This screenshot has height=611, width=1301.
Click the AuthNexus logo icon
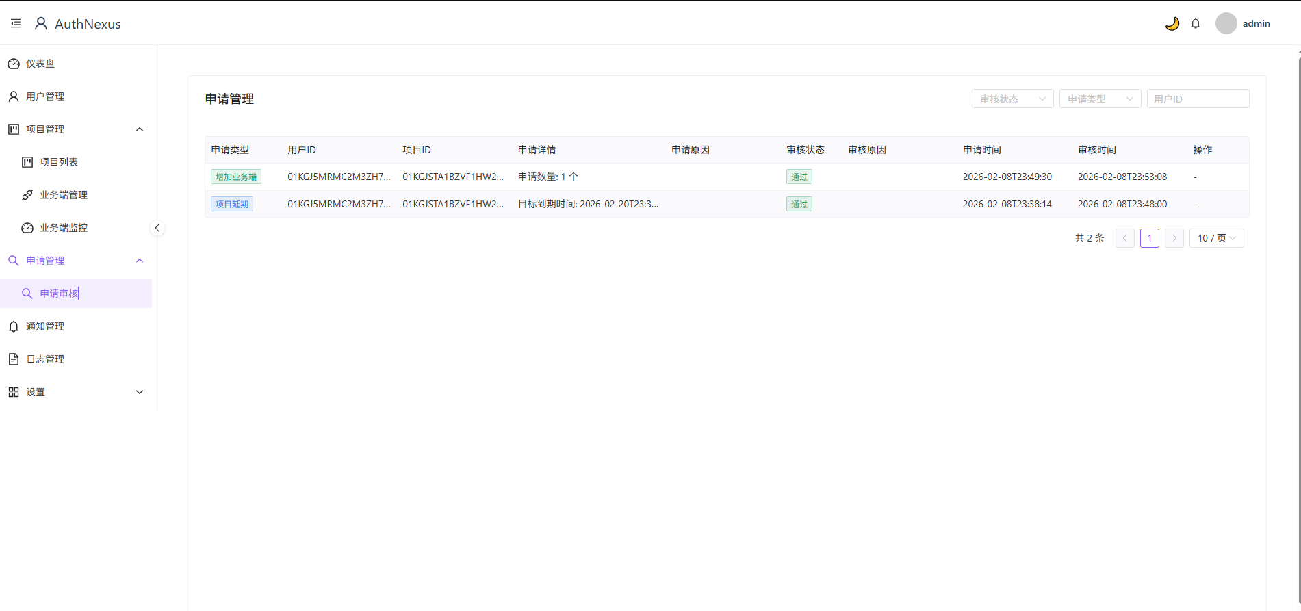(x=41, y=24)
